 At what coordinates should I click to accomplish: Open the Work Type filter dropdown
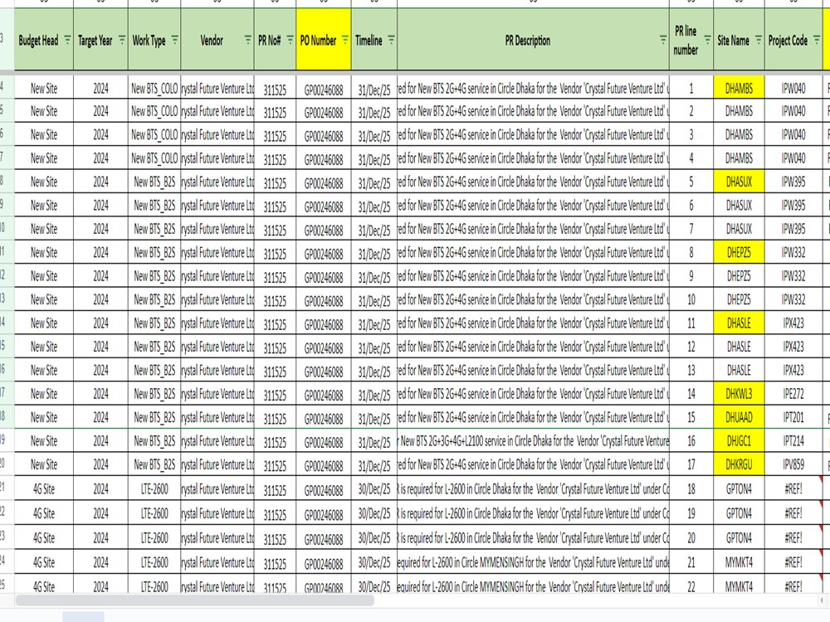pyautogui.click(x=174, y=40)
